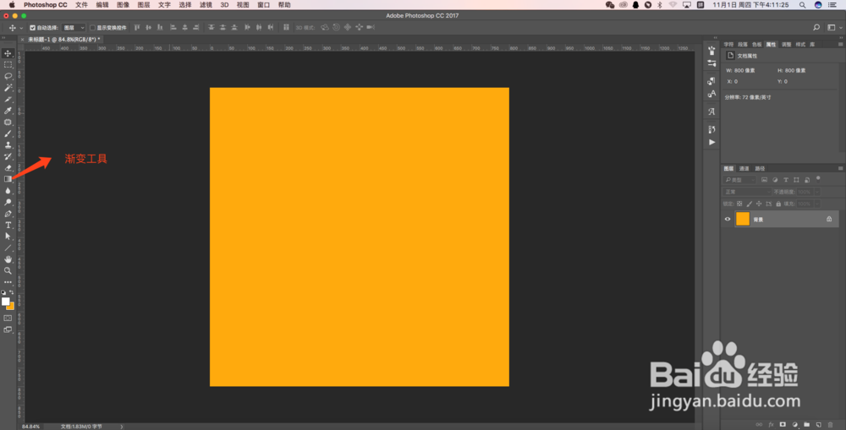The height and width of the screenshot is (430, 846).
Task: Switch to the 通道 tab
Action: pyautogui.click(x=744, y=169)
